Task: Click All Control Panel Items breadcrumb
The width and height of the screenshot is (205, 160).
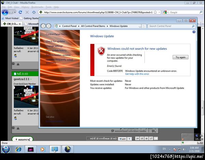Action: click(x=93, y=26)
